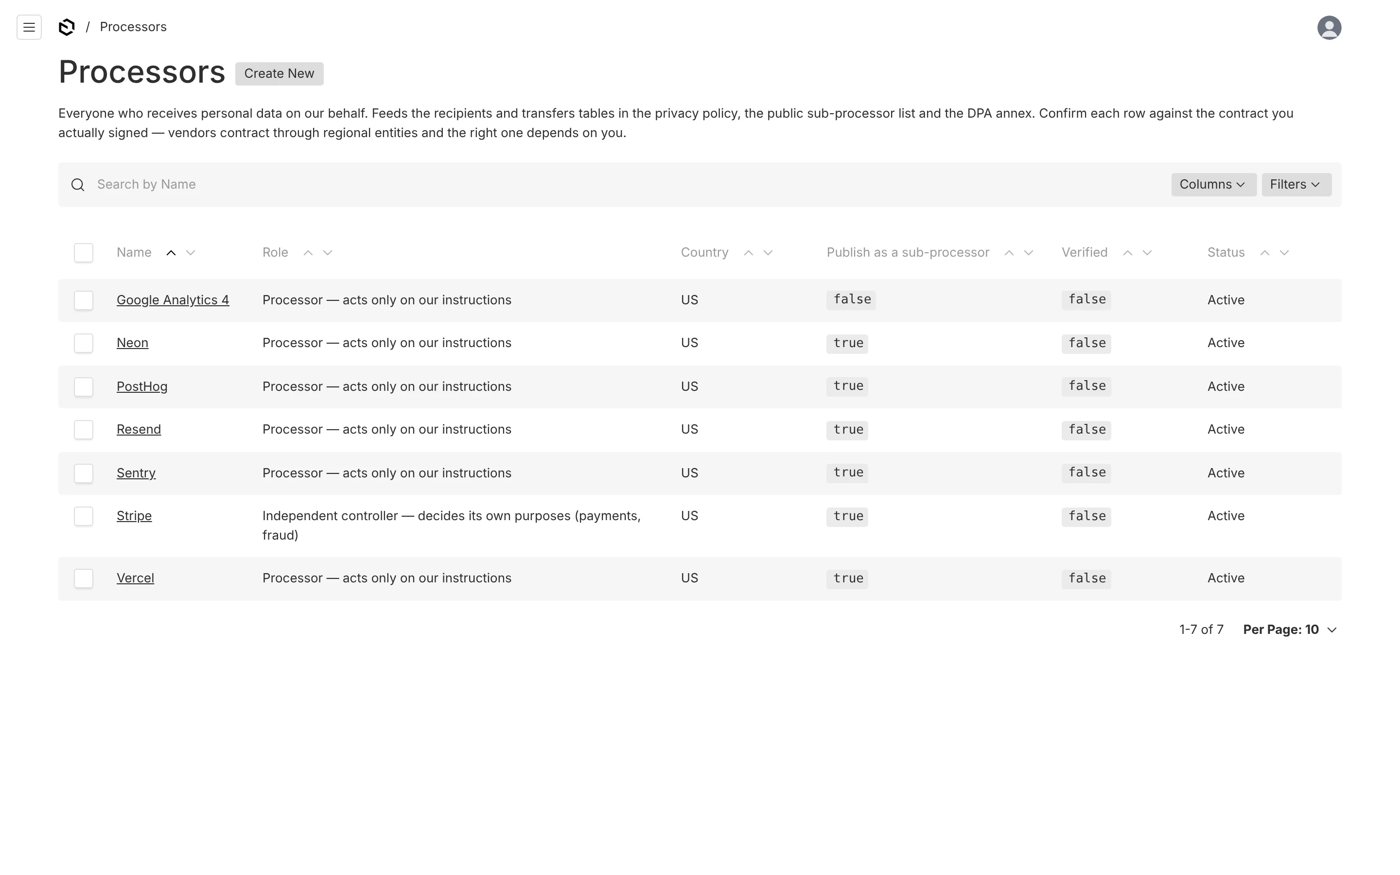Check the Google Analytics 4 row checkbox

coord(83,300)
